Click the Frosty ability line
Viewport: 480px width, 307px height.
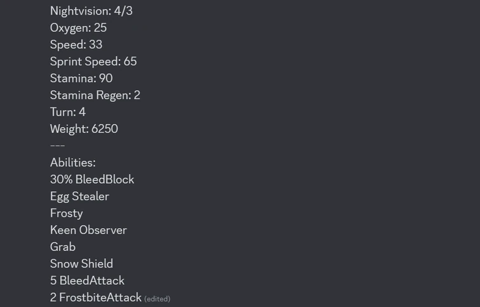tap(66, 213)
